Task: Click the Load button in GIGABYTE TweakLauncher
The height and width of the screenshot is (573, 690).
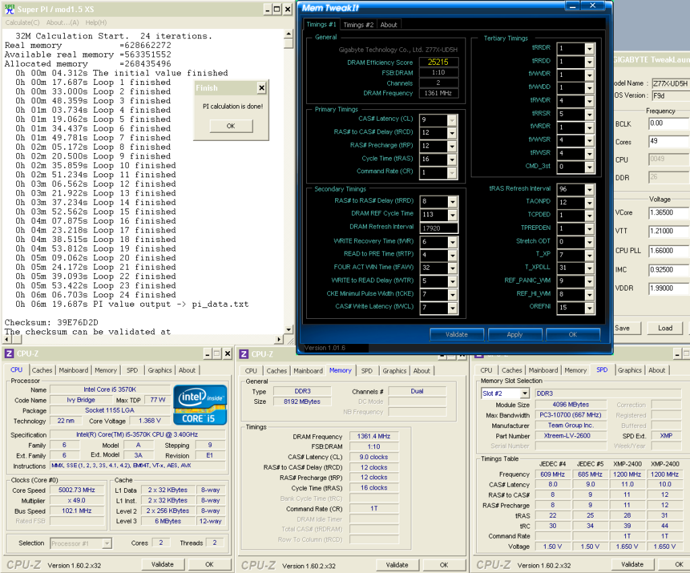Action: click(x=664, y=328)
